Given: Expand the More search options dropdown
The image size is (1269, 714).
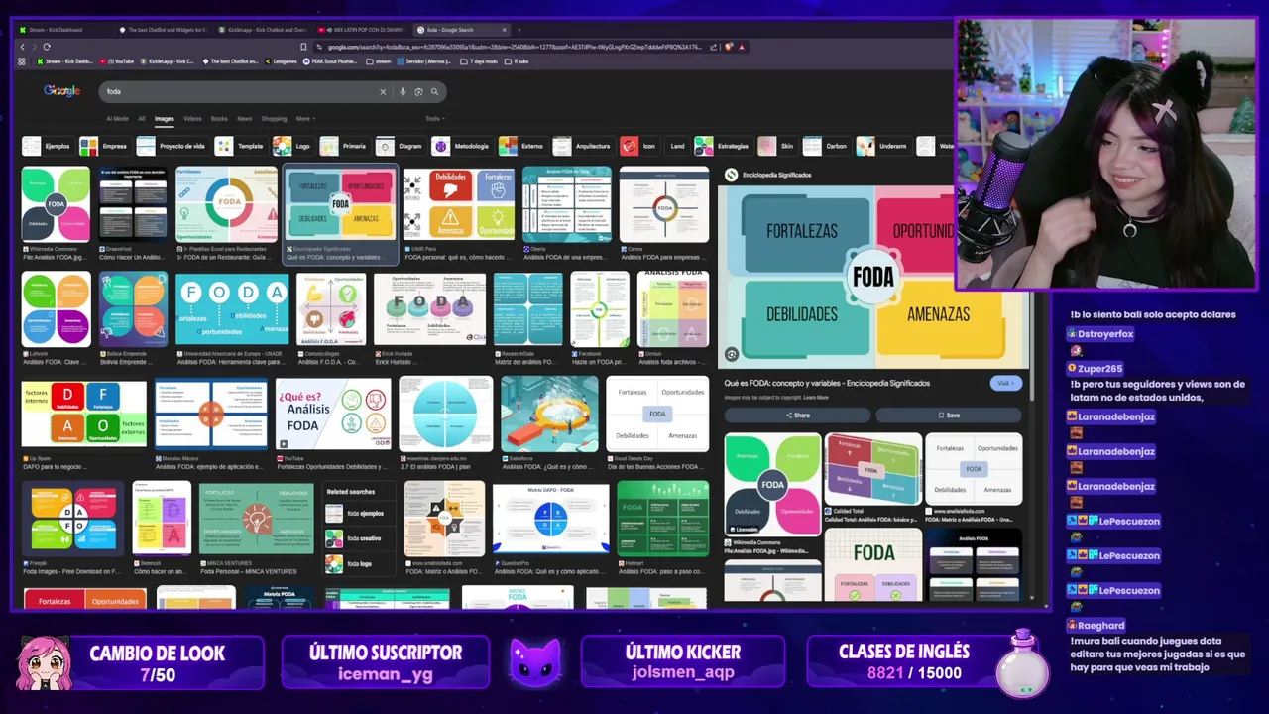Looking at the screenshot, I should click(x=305, y=119).
